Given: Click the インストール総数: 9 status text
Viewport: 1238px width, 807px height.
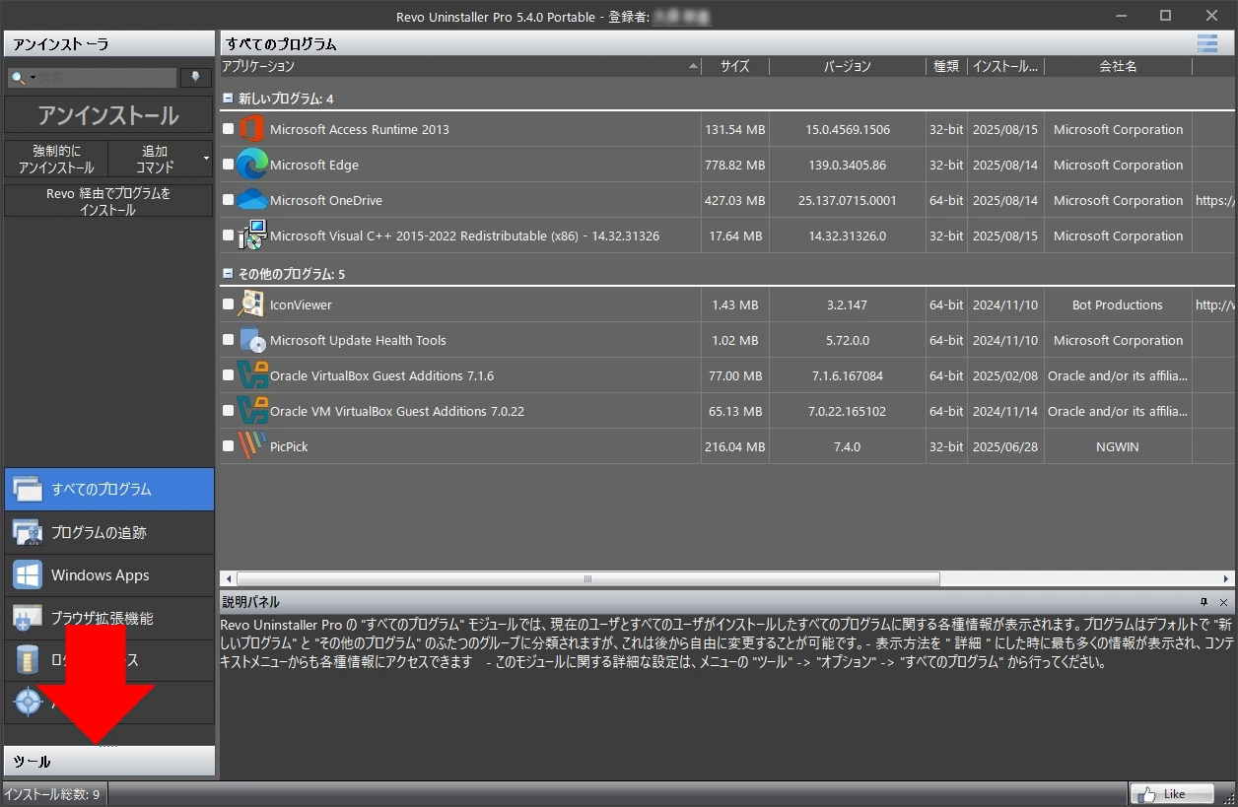Looking at the screenshot, I should [x=52, y=794].
